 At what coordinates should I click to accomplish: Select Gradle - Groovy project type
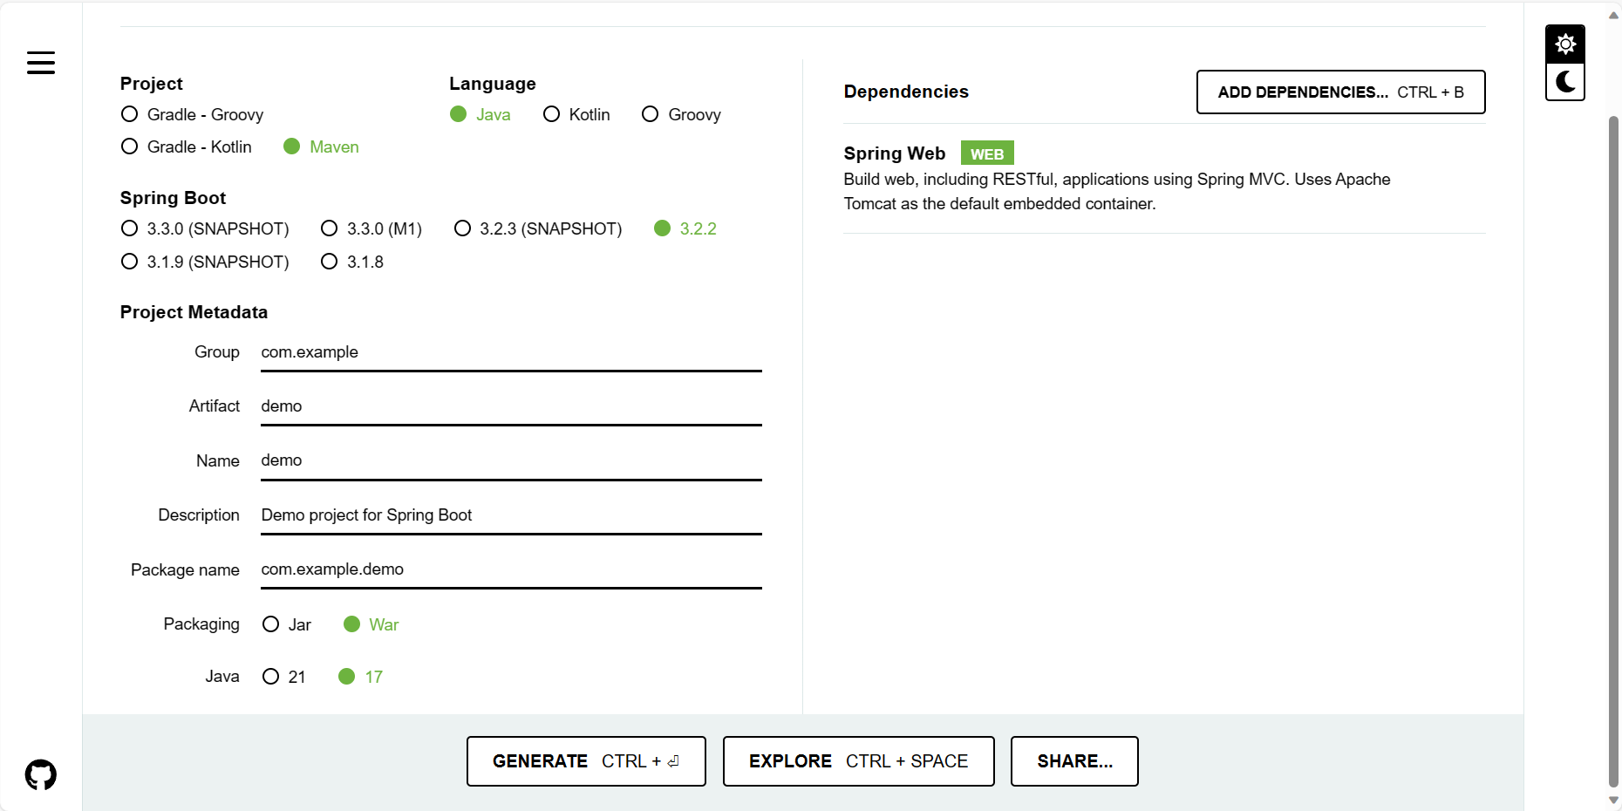(x=193, y=114)
